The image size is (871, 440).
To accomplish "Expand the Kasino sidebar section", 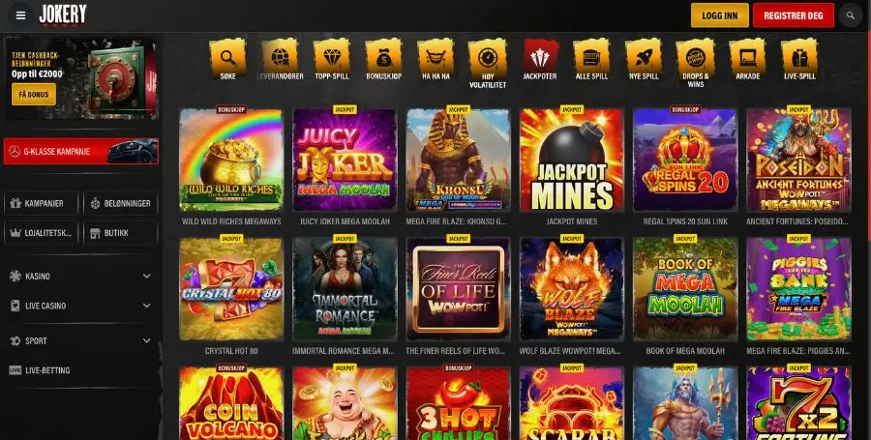I will [x=80, y=276].
